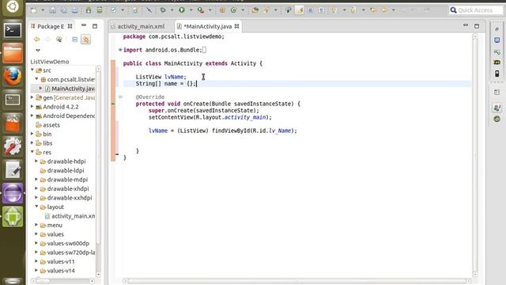Select the Package Explorer view tab
506x285 pixels.
pyautogui.click(x=51, y=26)
